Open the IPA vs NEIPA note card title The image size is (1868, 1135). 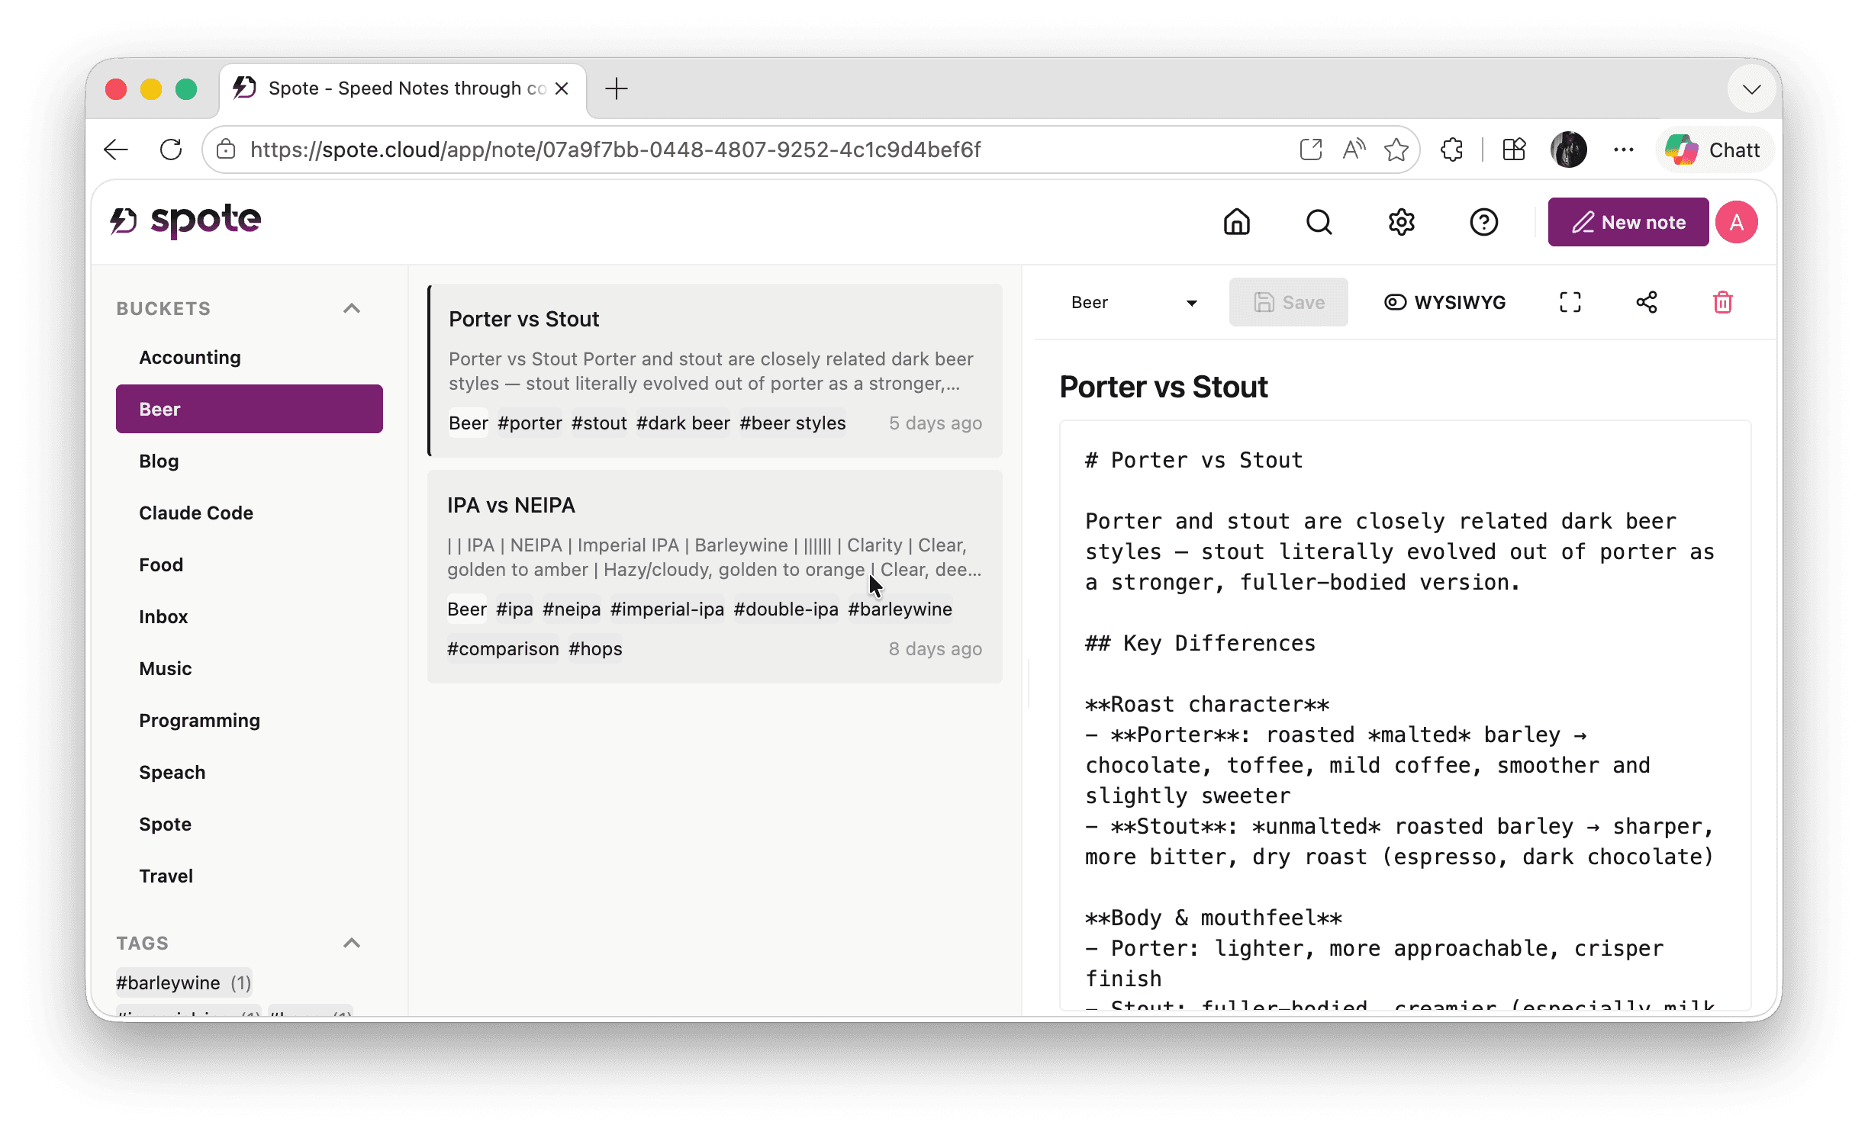(x=510, y=505)
